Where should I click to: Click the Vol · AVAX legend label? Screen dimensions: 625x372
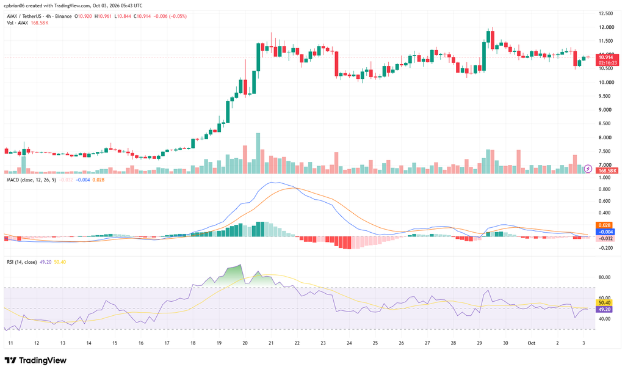(18, 23)
